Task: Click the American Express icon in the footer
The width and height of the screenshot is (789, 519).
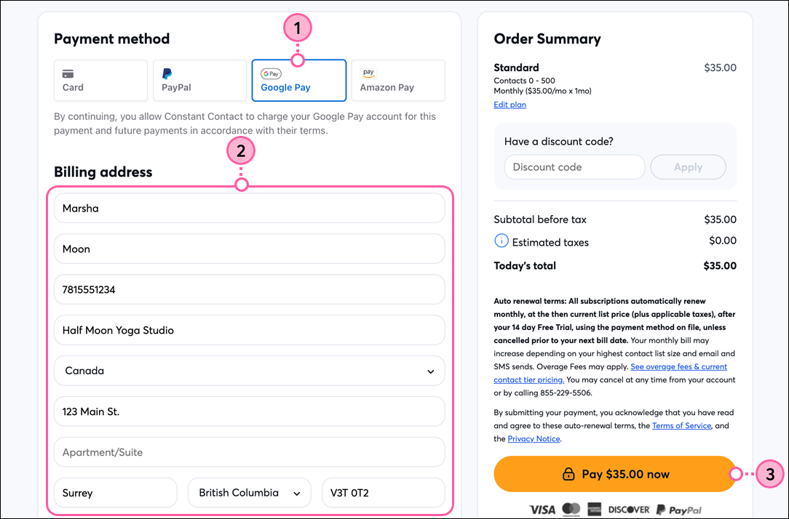Action: [594, 509]
